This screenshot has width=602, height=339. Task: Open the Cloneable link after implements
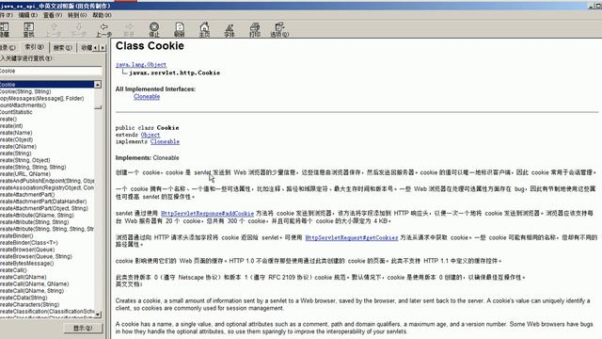point(165,142)
